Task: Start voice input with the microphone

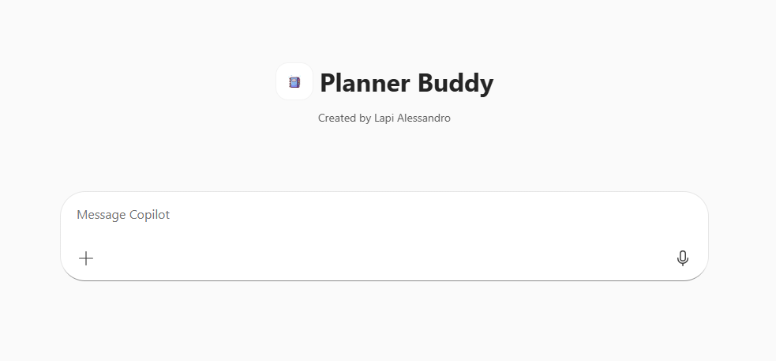Action: tap(683, 258)
